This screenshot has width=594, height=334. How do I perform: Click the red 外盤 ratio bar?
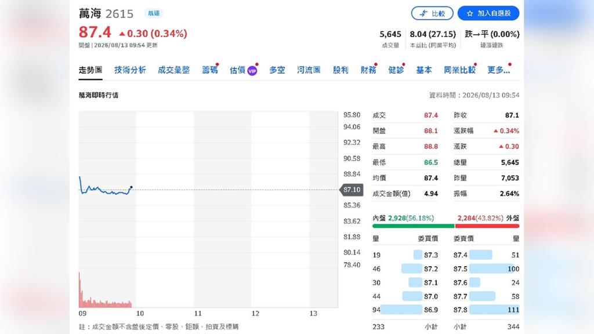click(487, 226)
